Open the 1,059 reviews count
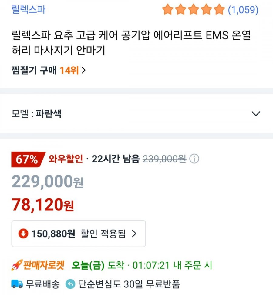The height and width of the screenshot is (295, 273). coord(243,10)
